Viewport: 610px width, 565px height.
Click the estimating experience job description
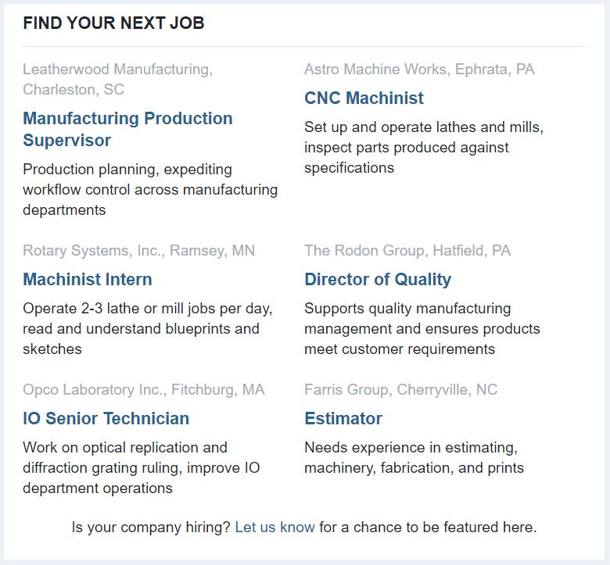tap(414, 458)
